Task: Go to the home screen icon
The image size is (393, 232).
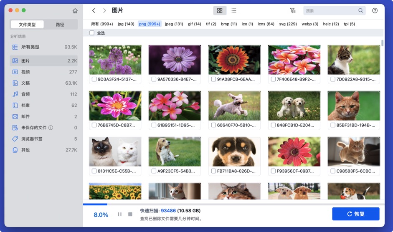Action: (x=75, y=11)
